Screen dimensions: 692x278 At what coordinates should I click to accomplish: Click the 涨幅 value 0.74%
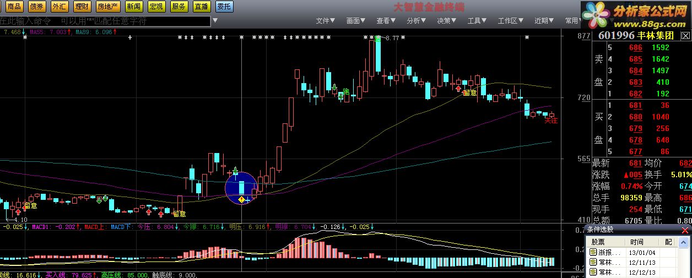pyautogui.click(x=632, y=186)
